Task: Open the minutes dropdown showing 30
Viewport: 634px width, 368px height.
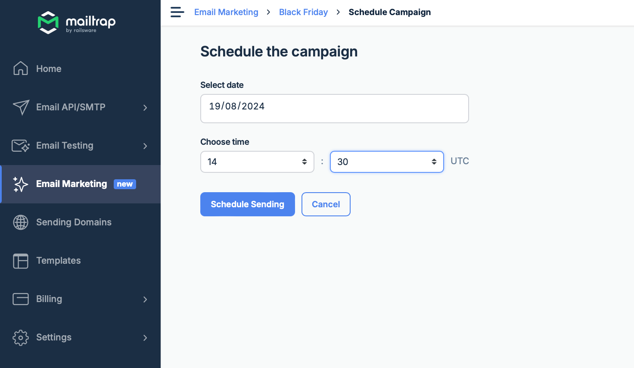Action: point(387,162)
